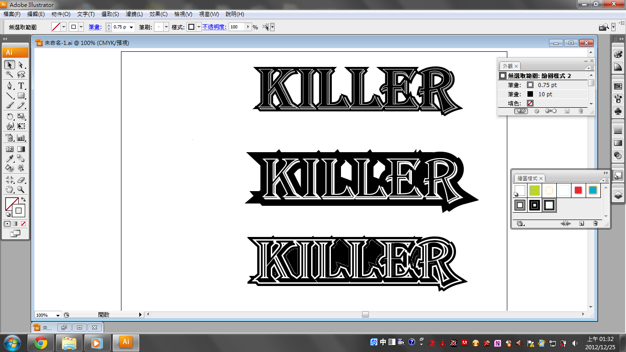This screenshot has height=352, width=626.
Task: Choose the Column Graph tool
Action: tap(21, 137)
